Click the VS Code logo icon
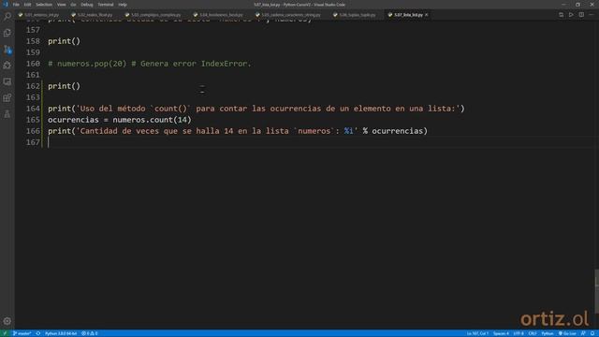599x337 pixels. (6, 5)
